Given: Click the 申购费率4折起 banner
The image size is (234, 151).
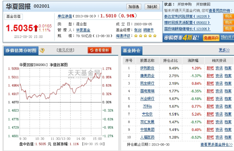Looking at the screenshot, I should coord(181,38).
